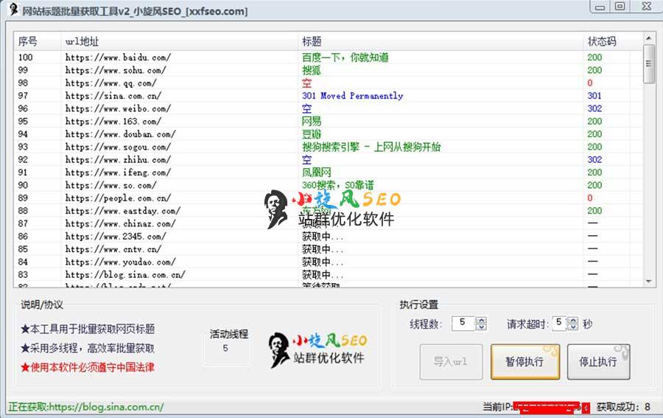Image resolution: width=663 pixels, height=418 pixels.
Task: Click the 导入url import button
Action: coord(451,362)
